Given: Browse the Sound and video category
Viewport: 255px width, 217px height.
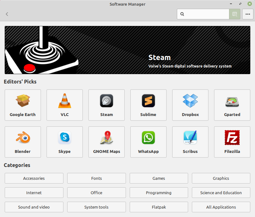Looking at the screenshot, I should click(x=34, y=207).
